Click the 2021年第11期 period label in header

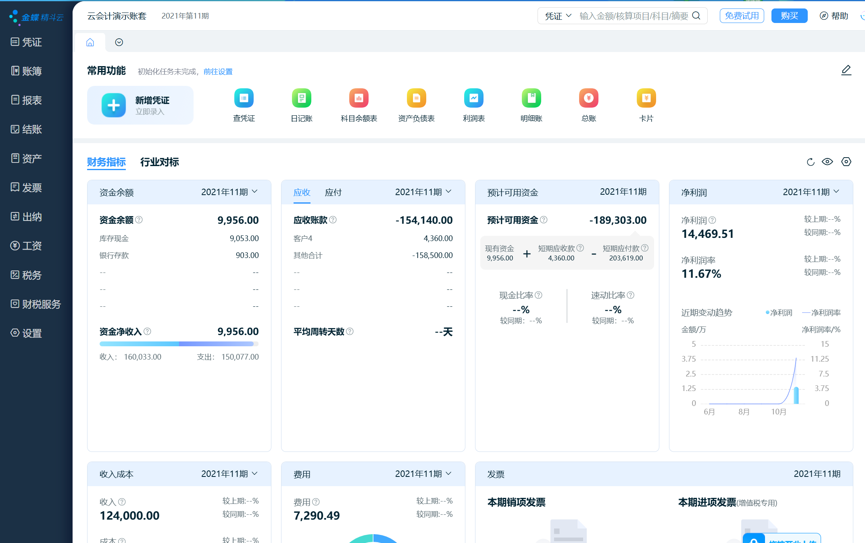pyautogui.click(x=185, y=16)
